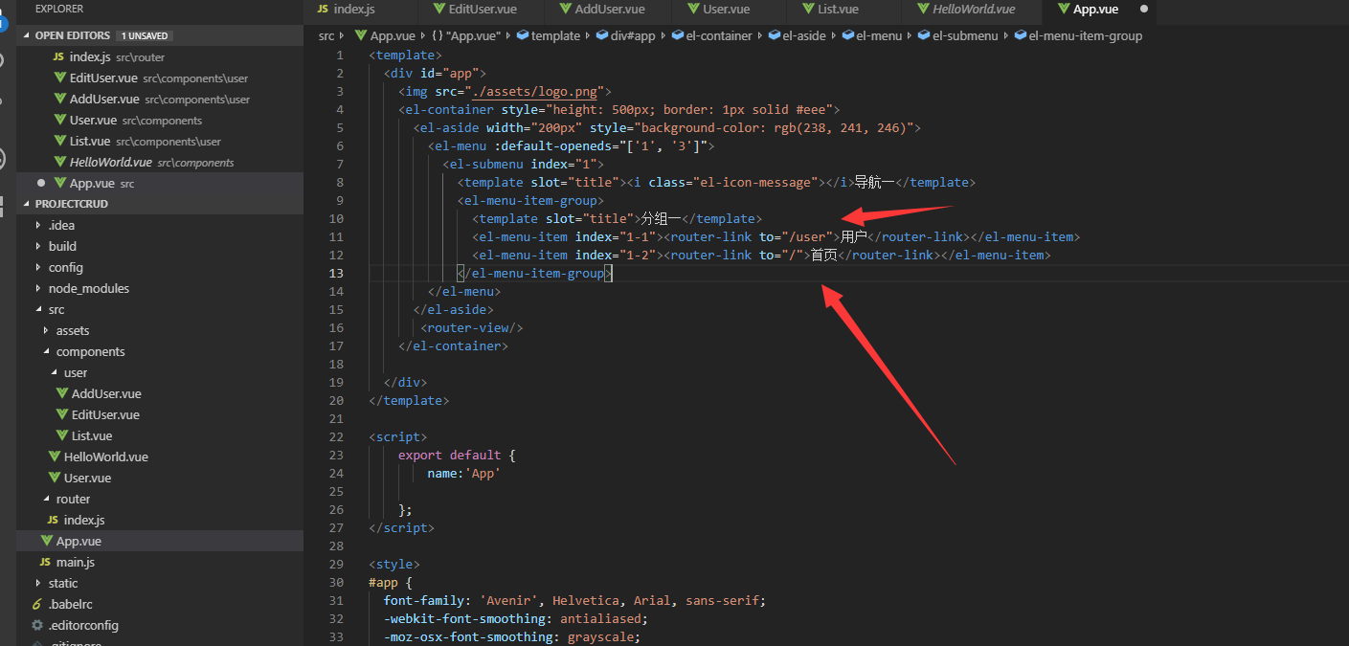This screenshot has width=1349, height=646.
Task: Switch to the HelloWorld.vue tab
Action: click(x=971, y=10)
